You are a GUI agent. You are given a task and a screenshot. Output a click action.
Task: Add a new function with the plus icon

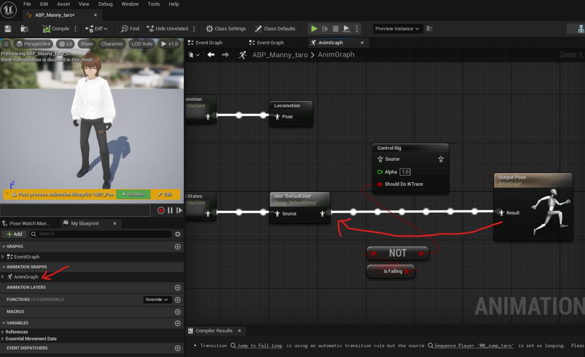coord(178,300)
